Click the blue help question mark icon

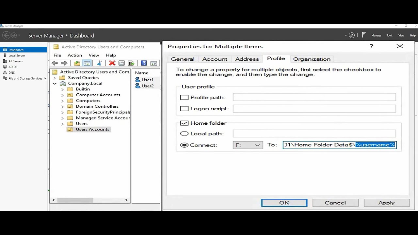(144, 63)
